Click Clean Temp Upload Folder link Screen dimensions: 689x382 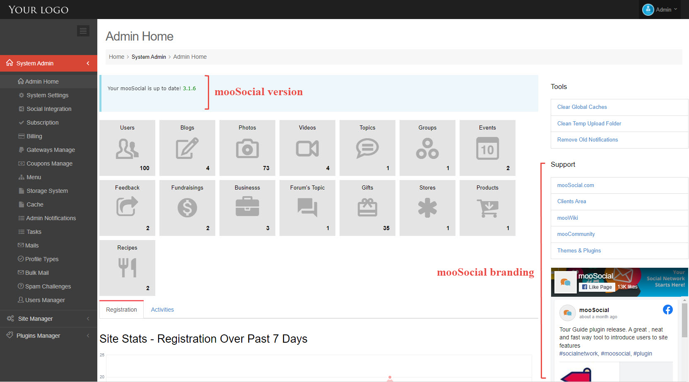click(589, 123)
